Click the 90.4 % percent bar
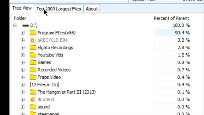 pos(173,33)
